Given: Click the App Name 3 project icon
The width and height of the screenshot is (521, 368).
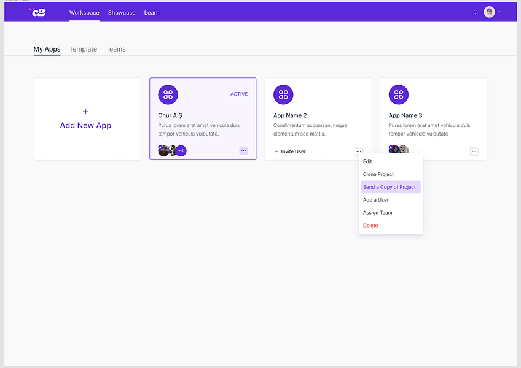Looking at the screenshot, I should [398, 94].
